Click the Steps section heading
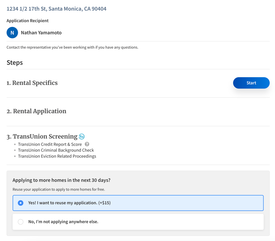This screenshot has width=275, height=241. tap(14, 63)
